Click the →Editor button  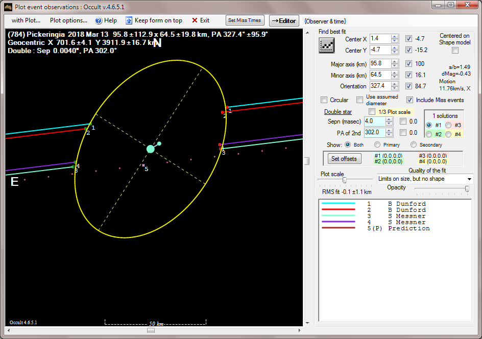click(284, 20)
